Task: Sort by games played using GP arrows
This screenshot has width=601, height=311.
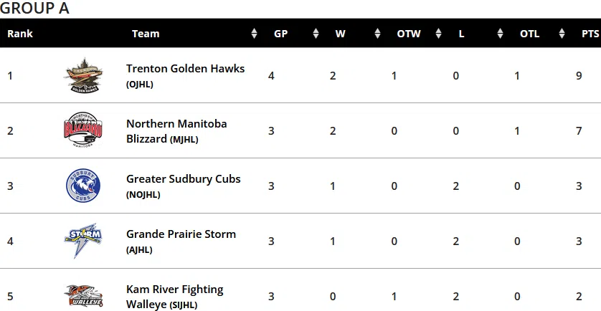Action: [316, 34]
